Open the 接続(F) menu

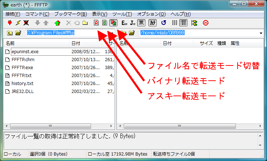coord(13,14)
